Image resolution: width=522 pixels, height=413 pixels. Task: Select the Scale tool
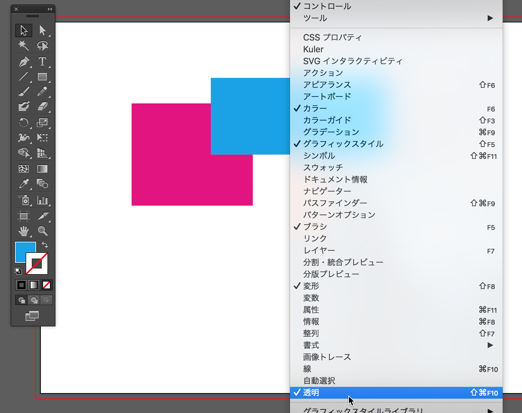click(42, 123)
